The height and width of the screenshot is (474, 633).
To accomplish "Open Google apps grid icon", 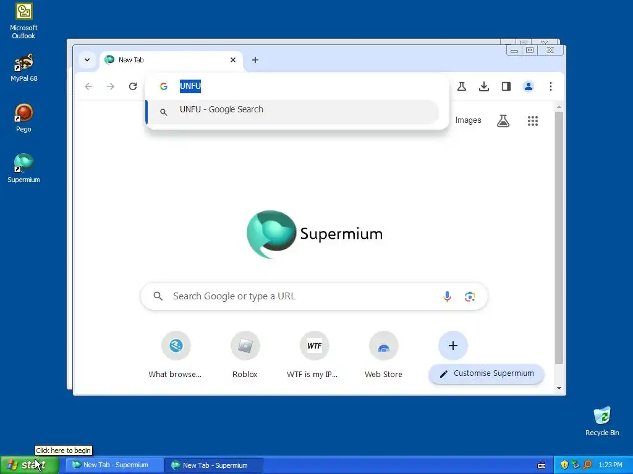I will point(533,121).
